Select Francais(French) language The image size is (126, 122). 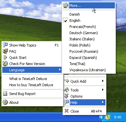tap(89, 27)
